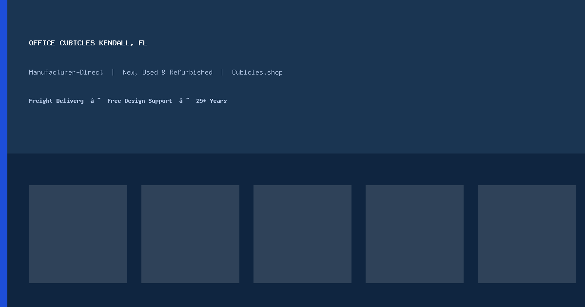Click the 'Freight Delivery' text
Image resolution: width=585 pixels, height=307 pixels.
point(56,101)
